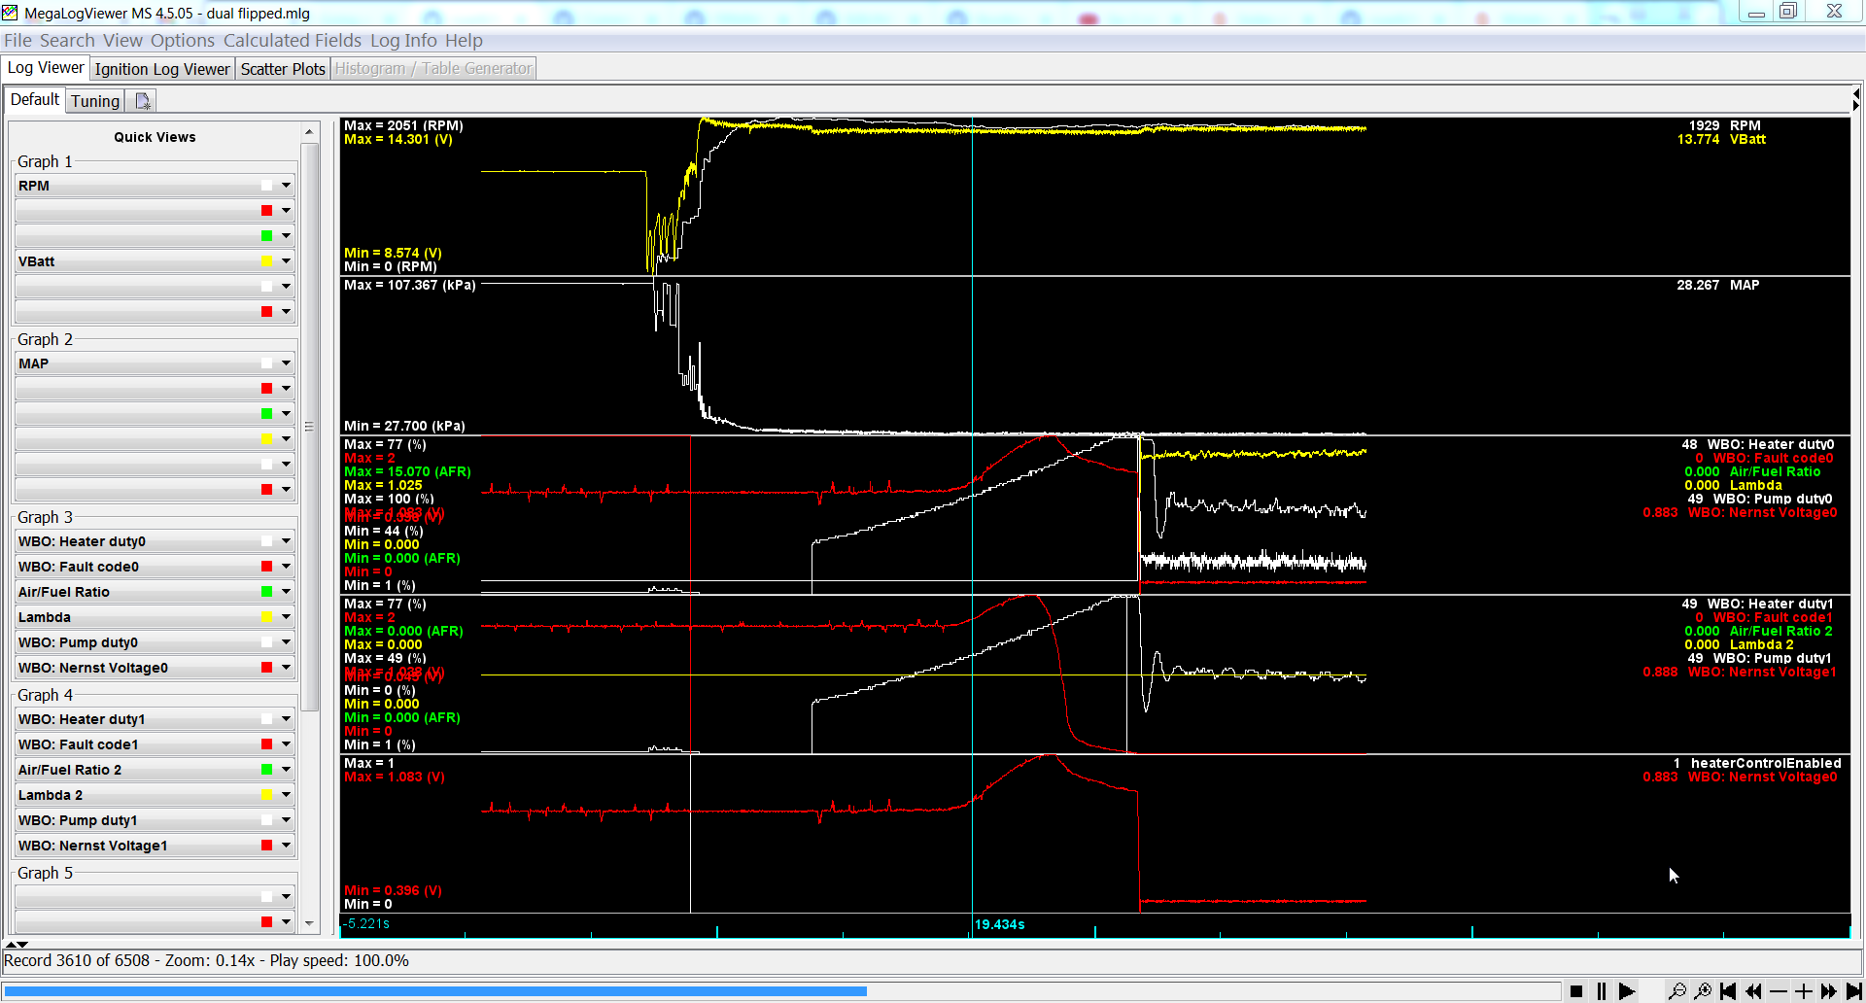Zoom in the graph view
The width and height of the screenshot is (1866, 1003).
pos(1703,991)
